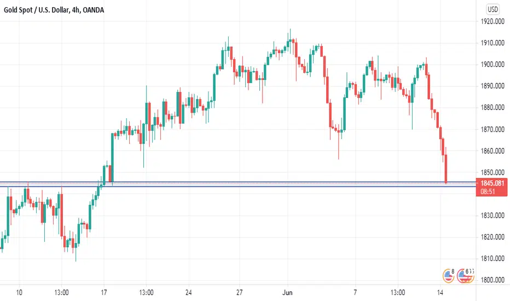
Task: Open the USD currency selector
Action: 492,9
